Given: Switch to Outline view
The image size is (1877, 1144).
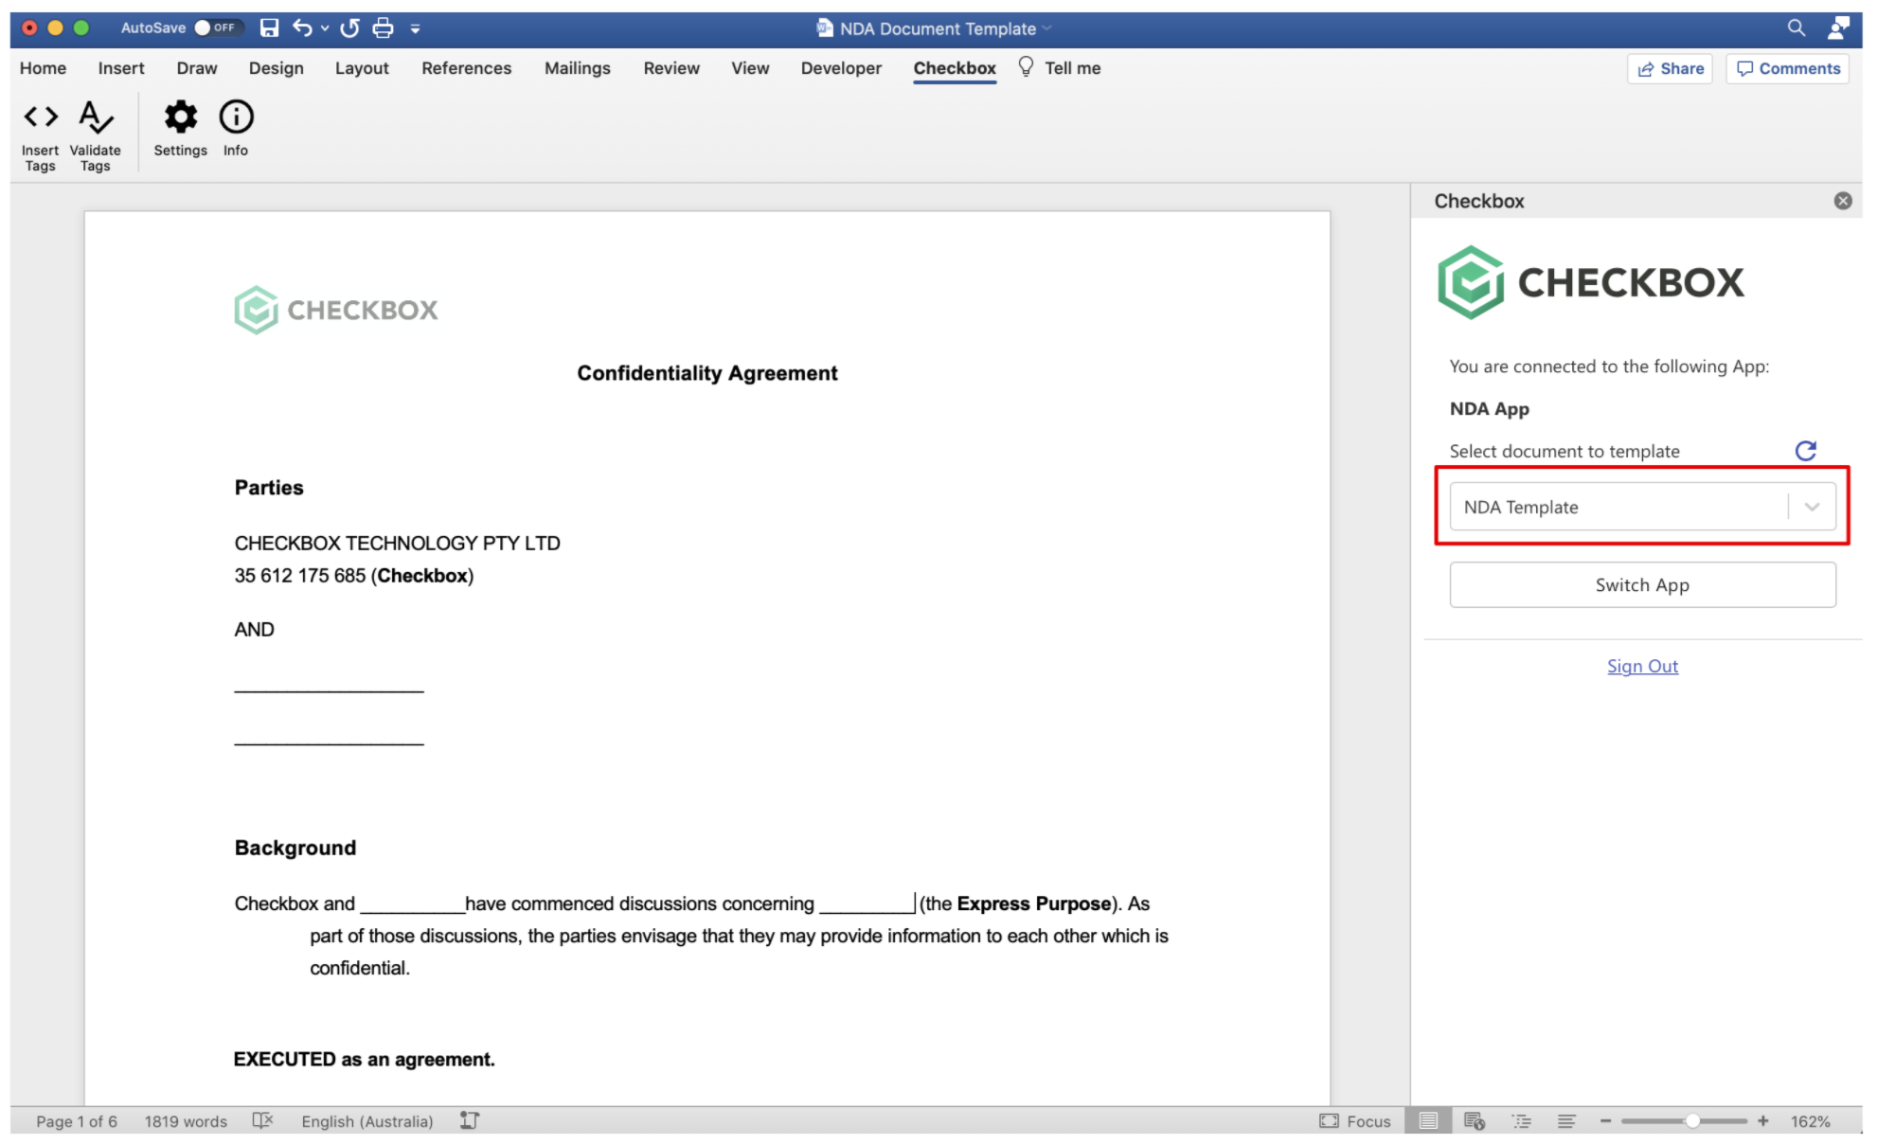Looking at the screenshot, I should pos(1521,1120).
